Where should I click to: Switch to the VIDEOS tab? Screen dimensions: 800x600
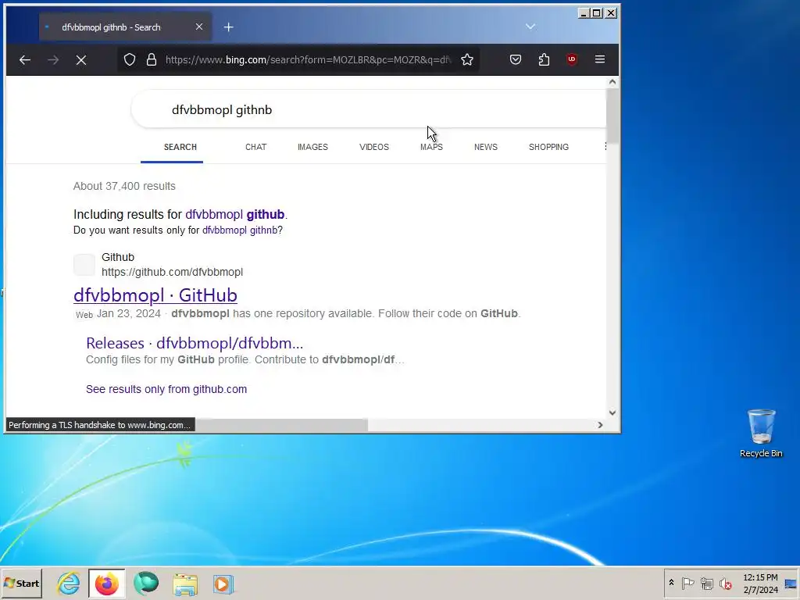tap(374, 147)
